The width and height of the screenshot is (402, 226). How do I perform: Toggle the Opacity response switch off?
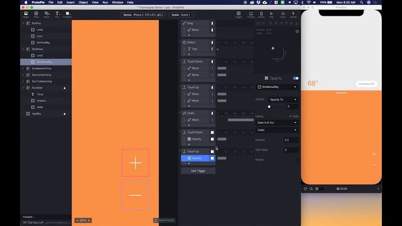click(x=296, y=78)
